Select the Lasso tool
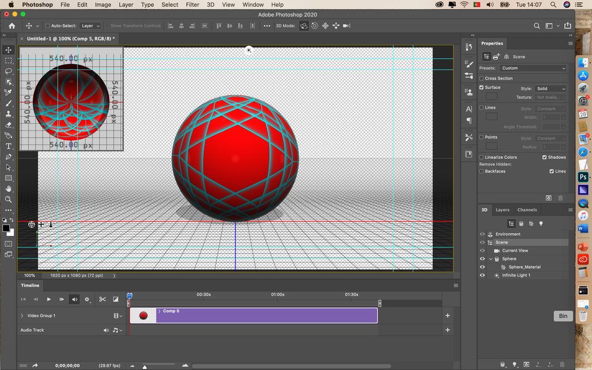The image size is (592, 370). pyautogui.click(x=8, y=71)
